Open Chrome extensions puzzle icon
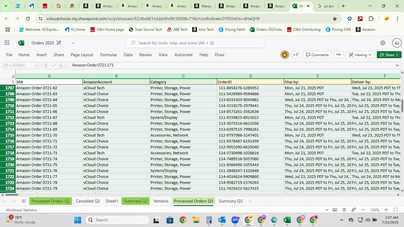404x227 pixels. coord(371,19)
